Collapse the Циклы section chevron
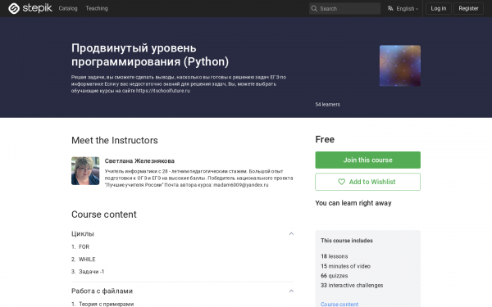This screenshot has height=307, width=492. tap(291, 233)
